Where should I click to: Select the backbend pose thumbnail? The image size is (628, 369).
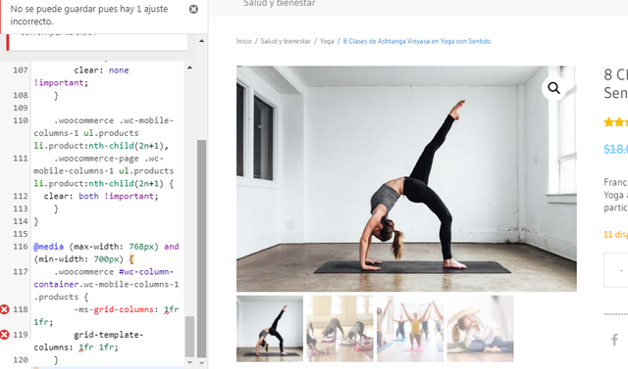(270, 329)
